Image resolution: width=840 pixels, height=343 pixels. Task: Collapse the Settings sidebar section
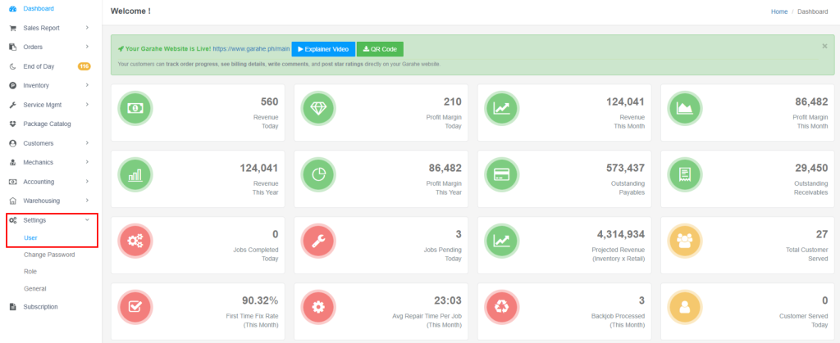(49, 220)
